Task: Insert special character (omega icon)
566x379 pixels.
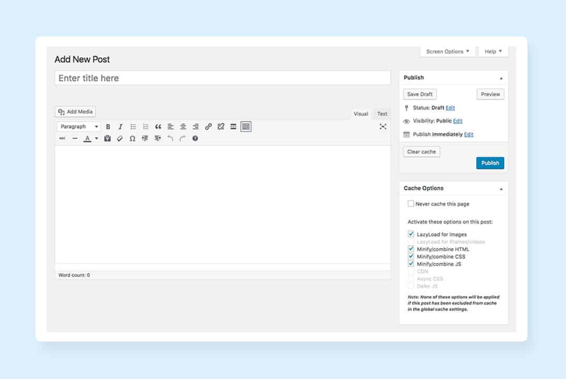Action: tap(133, 139)
